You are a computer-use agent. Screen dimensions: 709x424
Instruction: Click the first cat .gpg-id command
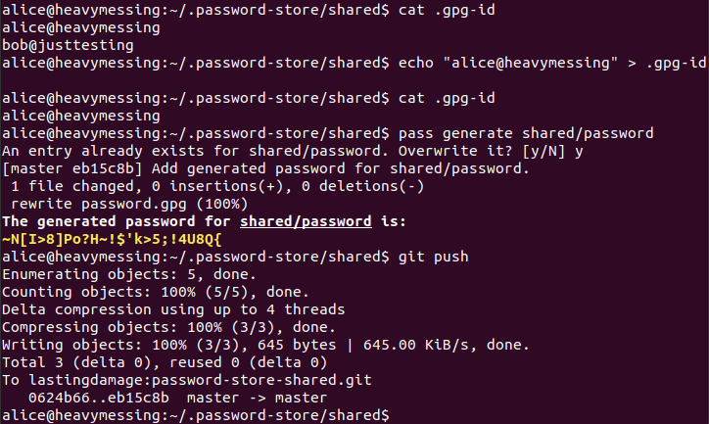click(x=447, y=10)
